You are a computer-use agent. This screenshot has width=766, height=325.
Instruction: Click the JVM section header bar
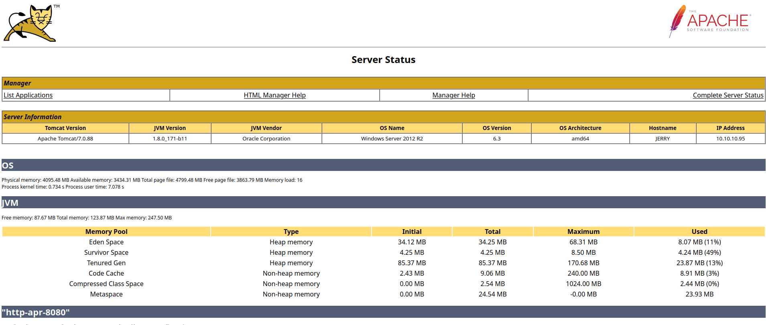383,203
